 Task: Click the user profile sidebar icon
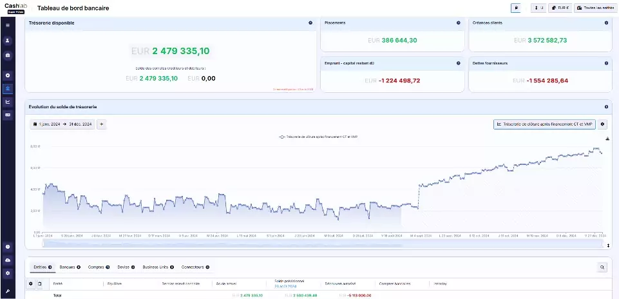pyautogui.click(x=8, y=40)
